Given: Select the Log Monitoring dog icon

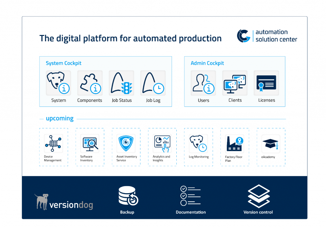Looking at the screenshot, I should 198,143.
